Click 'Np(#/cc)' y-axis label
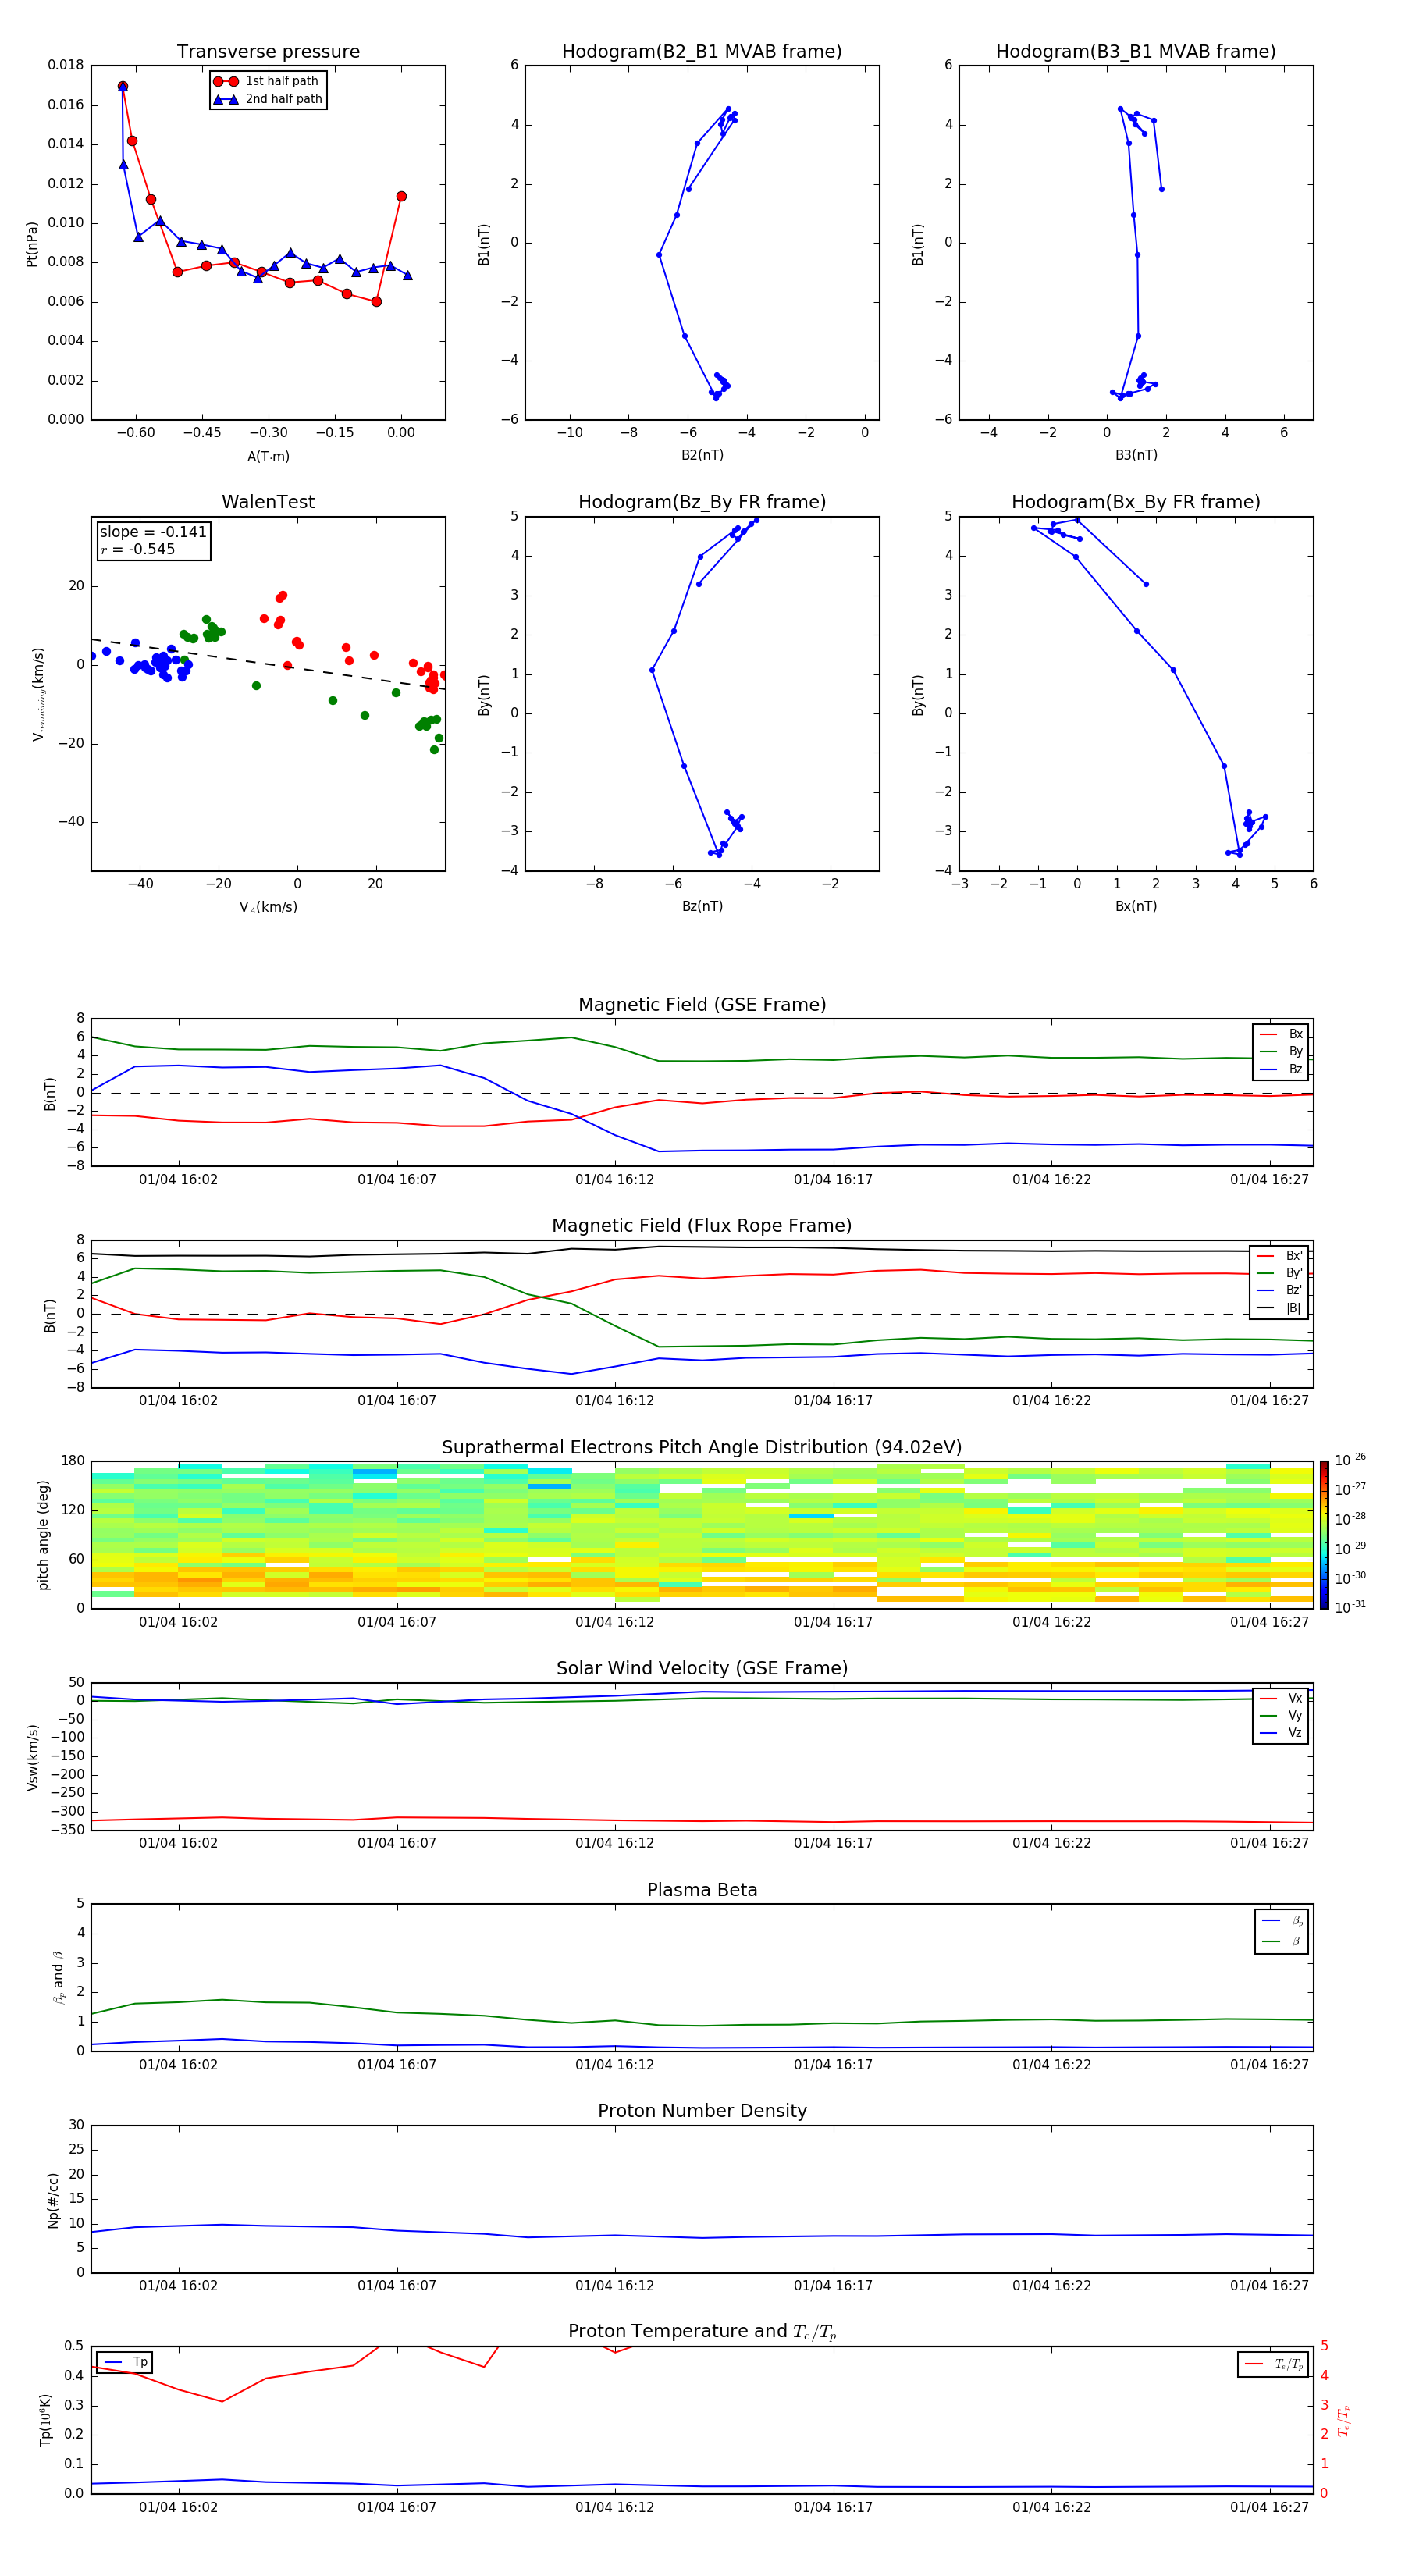The height and width of the screenshot is (2576, 1405). coord(53,2199)
